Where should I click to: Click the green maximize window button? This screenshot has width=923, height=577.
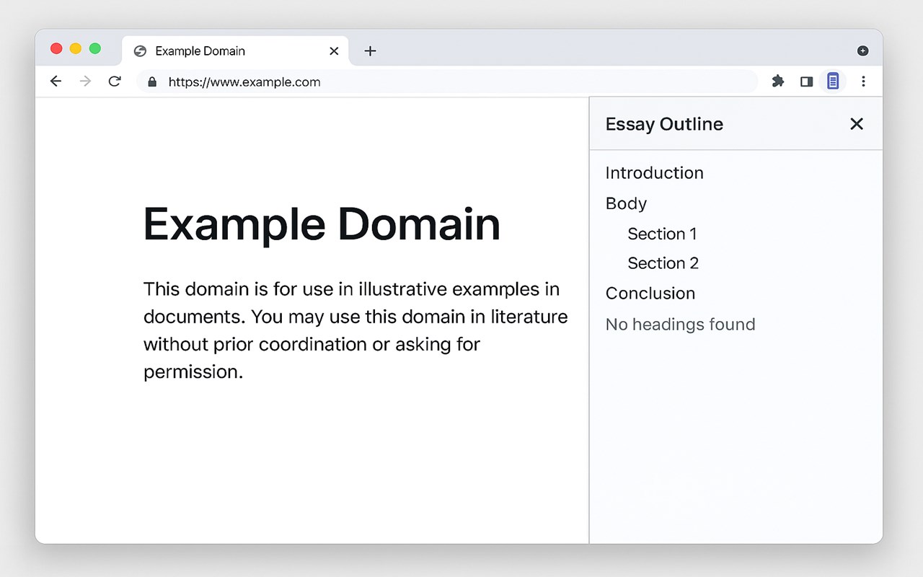pyautogui.click(x=94, y=48)
